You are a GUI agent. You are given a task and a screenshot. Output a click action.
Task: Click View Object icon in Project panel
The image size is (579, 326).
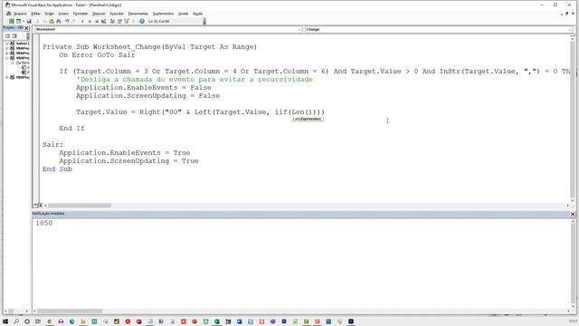pos(14,36)
